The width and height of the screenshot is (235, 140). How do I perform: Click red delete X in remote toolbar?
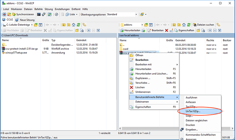(167, 30)
